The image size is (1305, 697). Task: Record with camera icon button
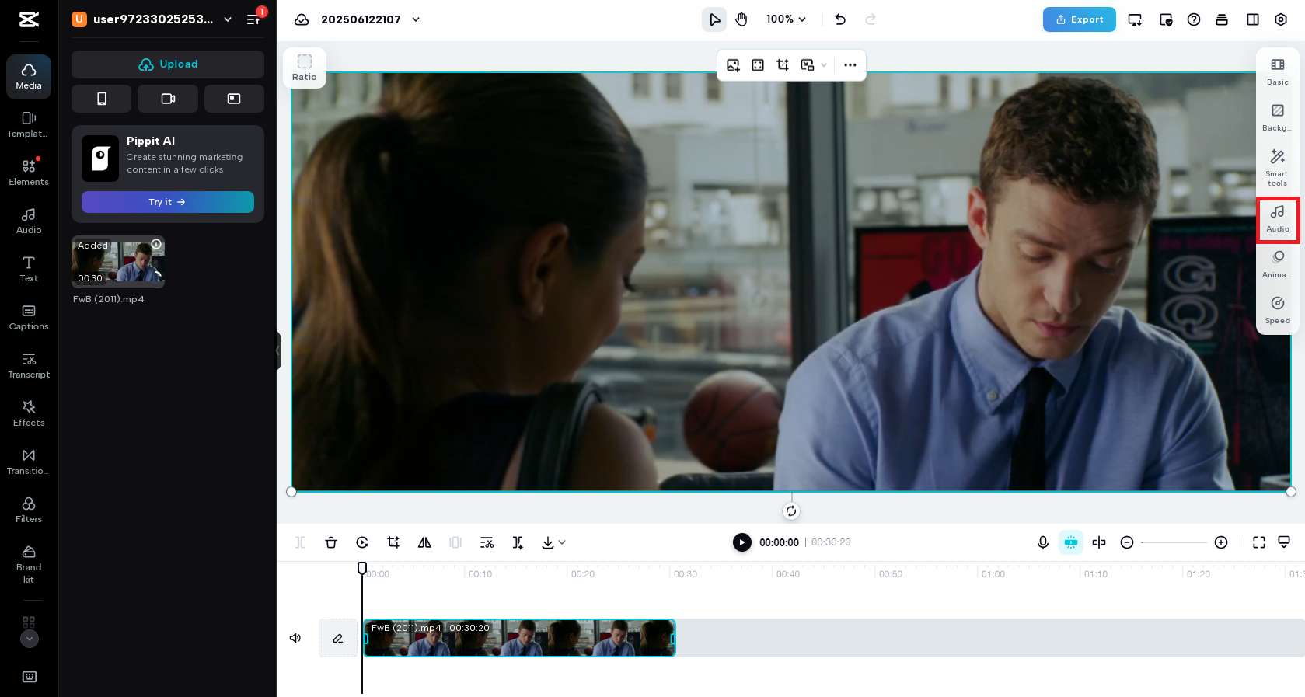pos(168,99)
